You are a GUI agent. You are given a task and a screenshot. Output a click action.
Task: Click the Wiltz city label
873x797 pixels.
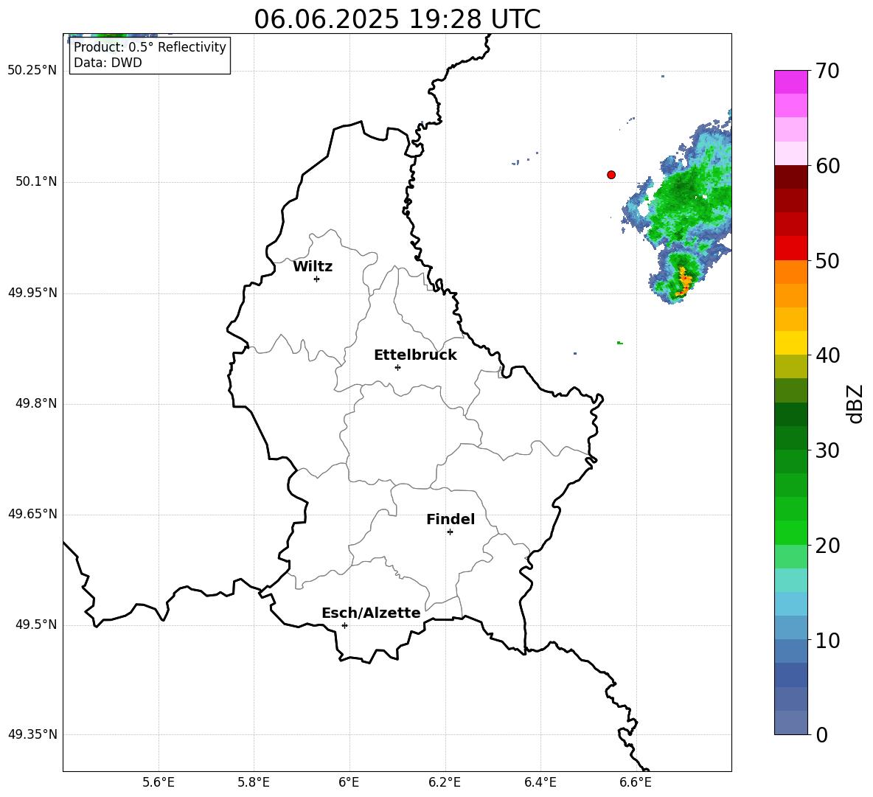pyautogui.click(x=313, y=267)
